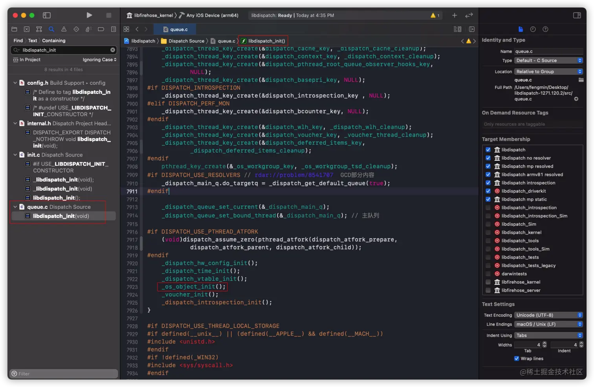Click Dispatch Source in the breadcrumb bar
The height and width of the screenshot is (387, 594).
186,41
